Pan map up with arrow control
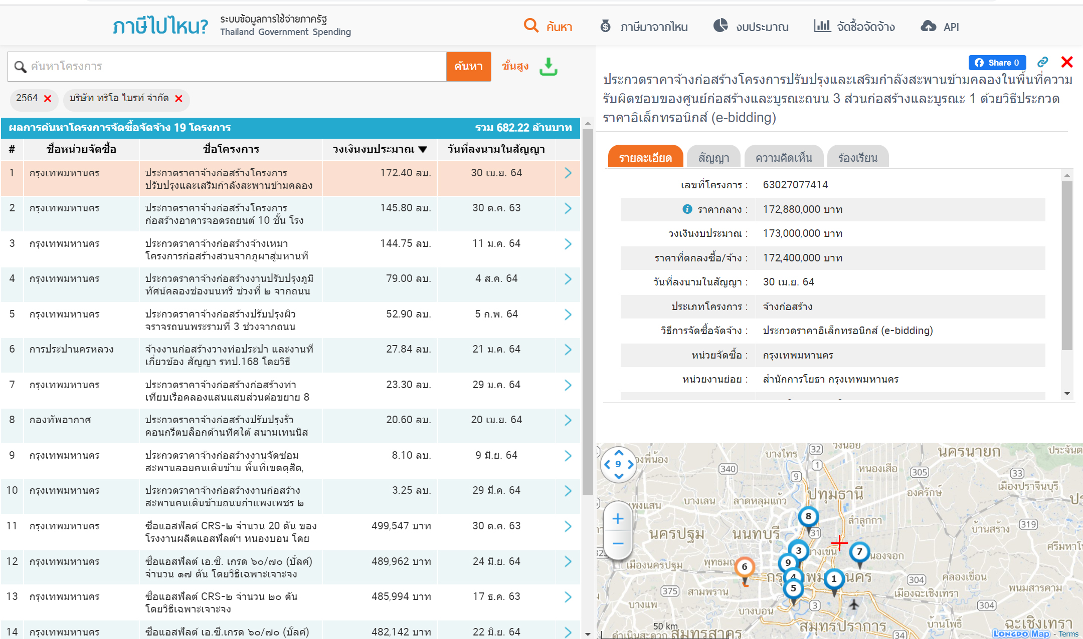This screenshot has height=639, width=1083. (x=619, y=452)
